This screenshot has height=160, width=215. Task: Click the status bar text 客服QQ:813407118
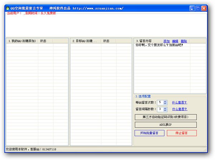point(43,149)
